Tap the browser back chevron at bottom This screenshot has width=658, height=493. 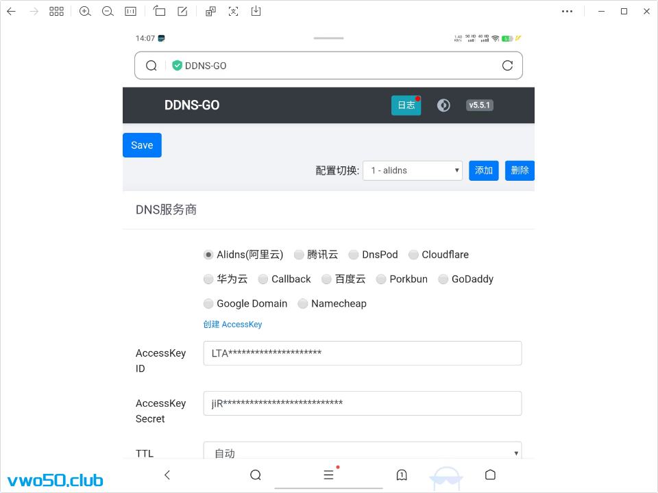tap(167, 475)
